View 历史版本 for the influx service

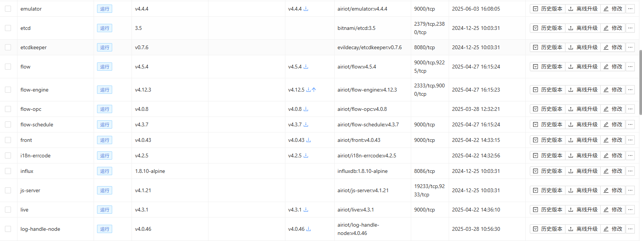point(548,171)
